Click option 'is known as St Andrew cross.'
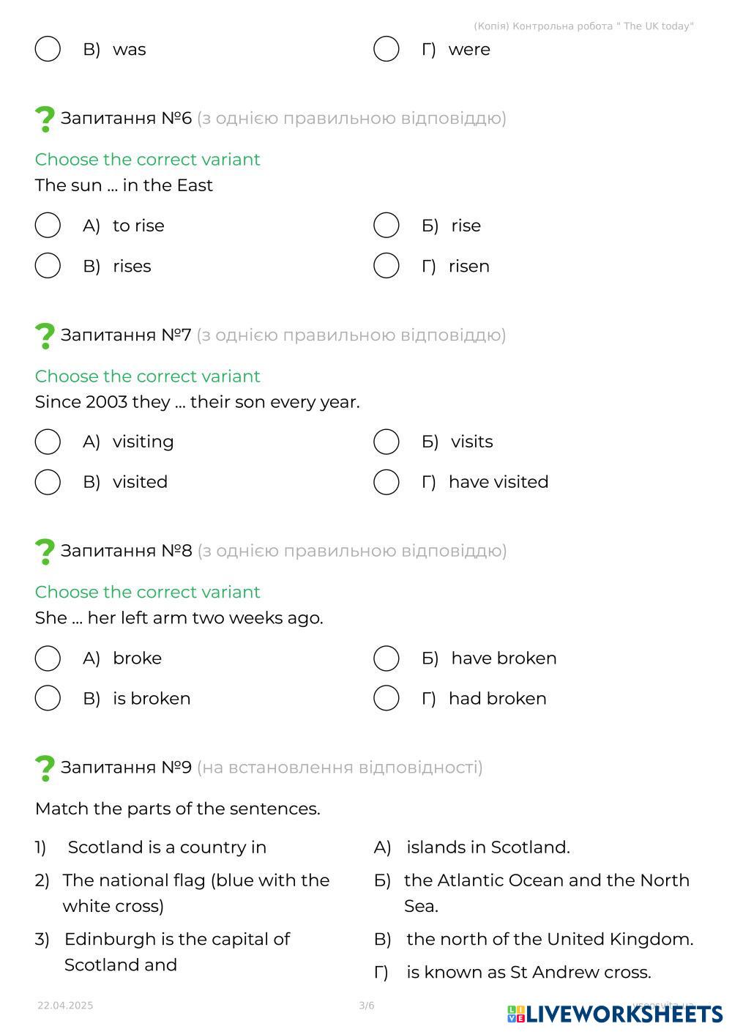This screenshot has width=732, height=1032. tap(529, 973)
